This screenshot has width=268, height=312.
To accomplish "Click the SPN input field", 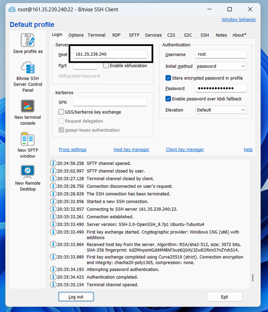I will click(x=110, y=102).
